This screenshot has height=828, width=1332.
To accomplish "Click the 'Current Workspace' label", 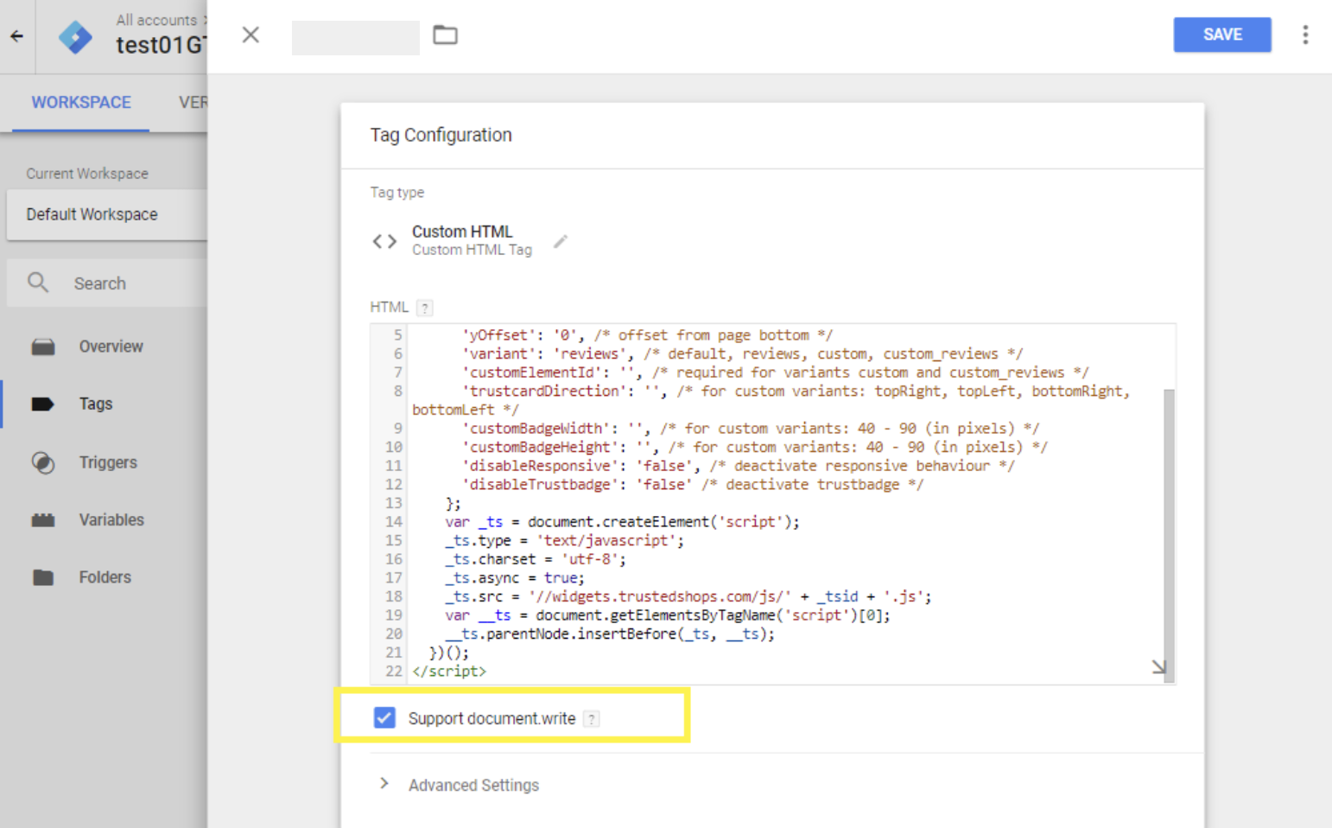I will pyautogui.click(x=87, y=174).
